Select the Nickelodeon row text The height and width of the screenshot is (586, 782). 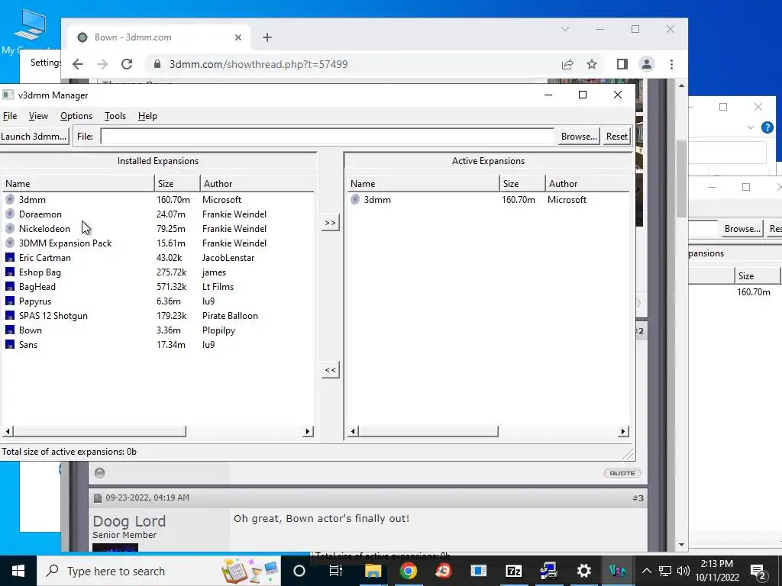pyautogui.click(x=44, y=228)
